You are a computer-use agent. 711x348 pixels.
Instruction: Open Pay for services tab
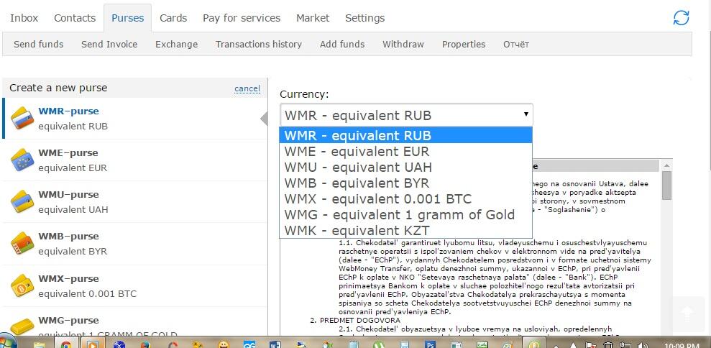[242, 18]
